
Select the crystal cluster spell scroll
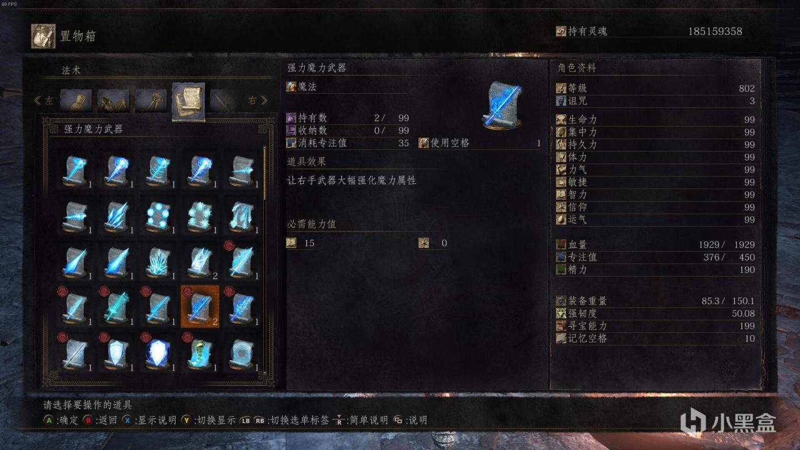coord(158,260)
